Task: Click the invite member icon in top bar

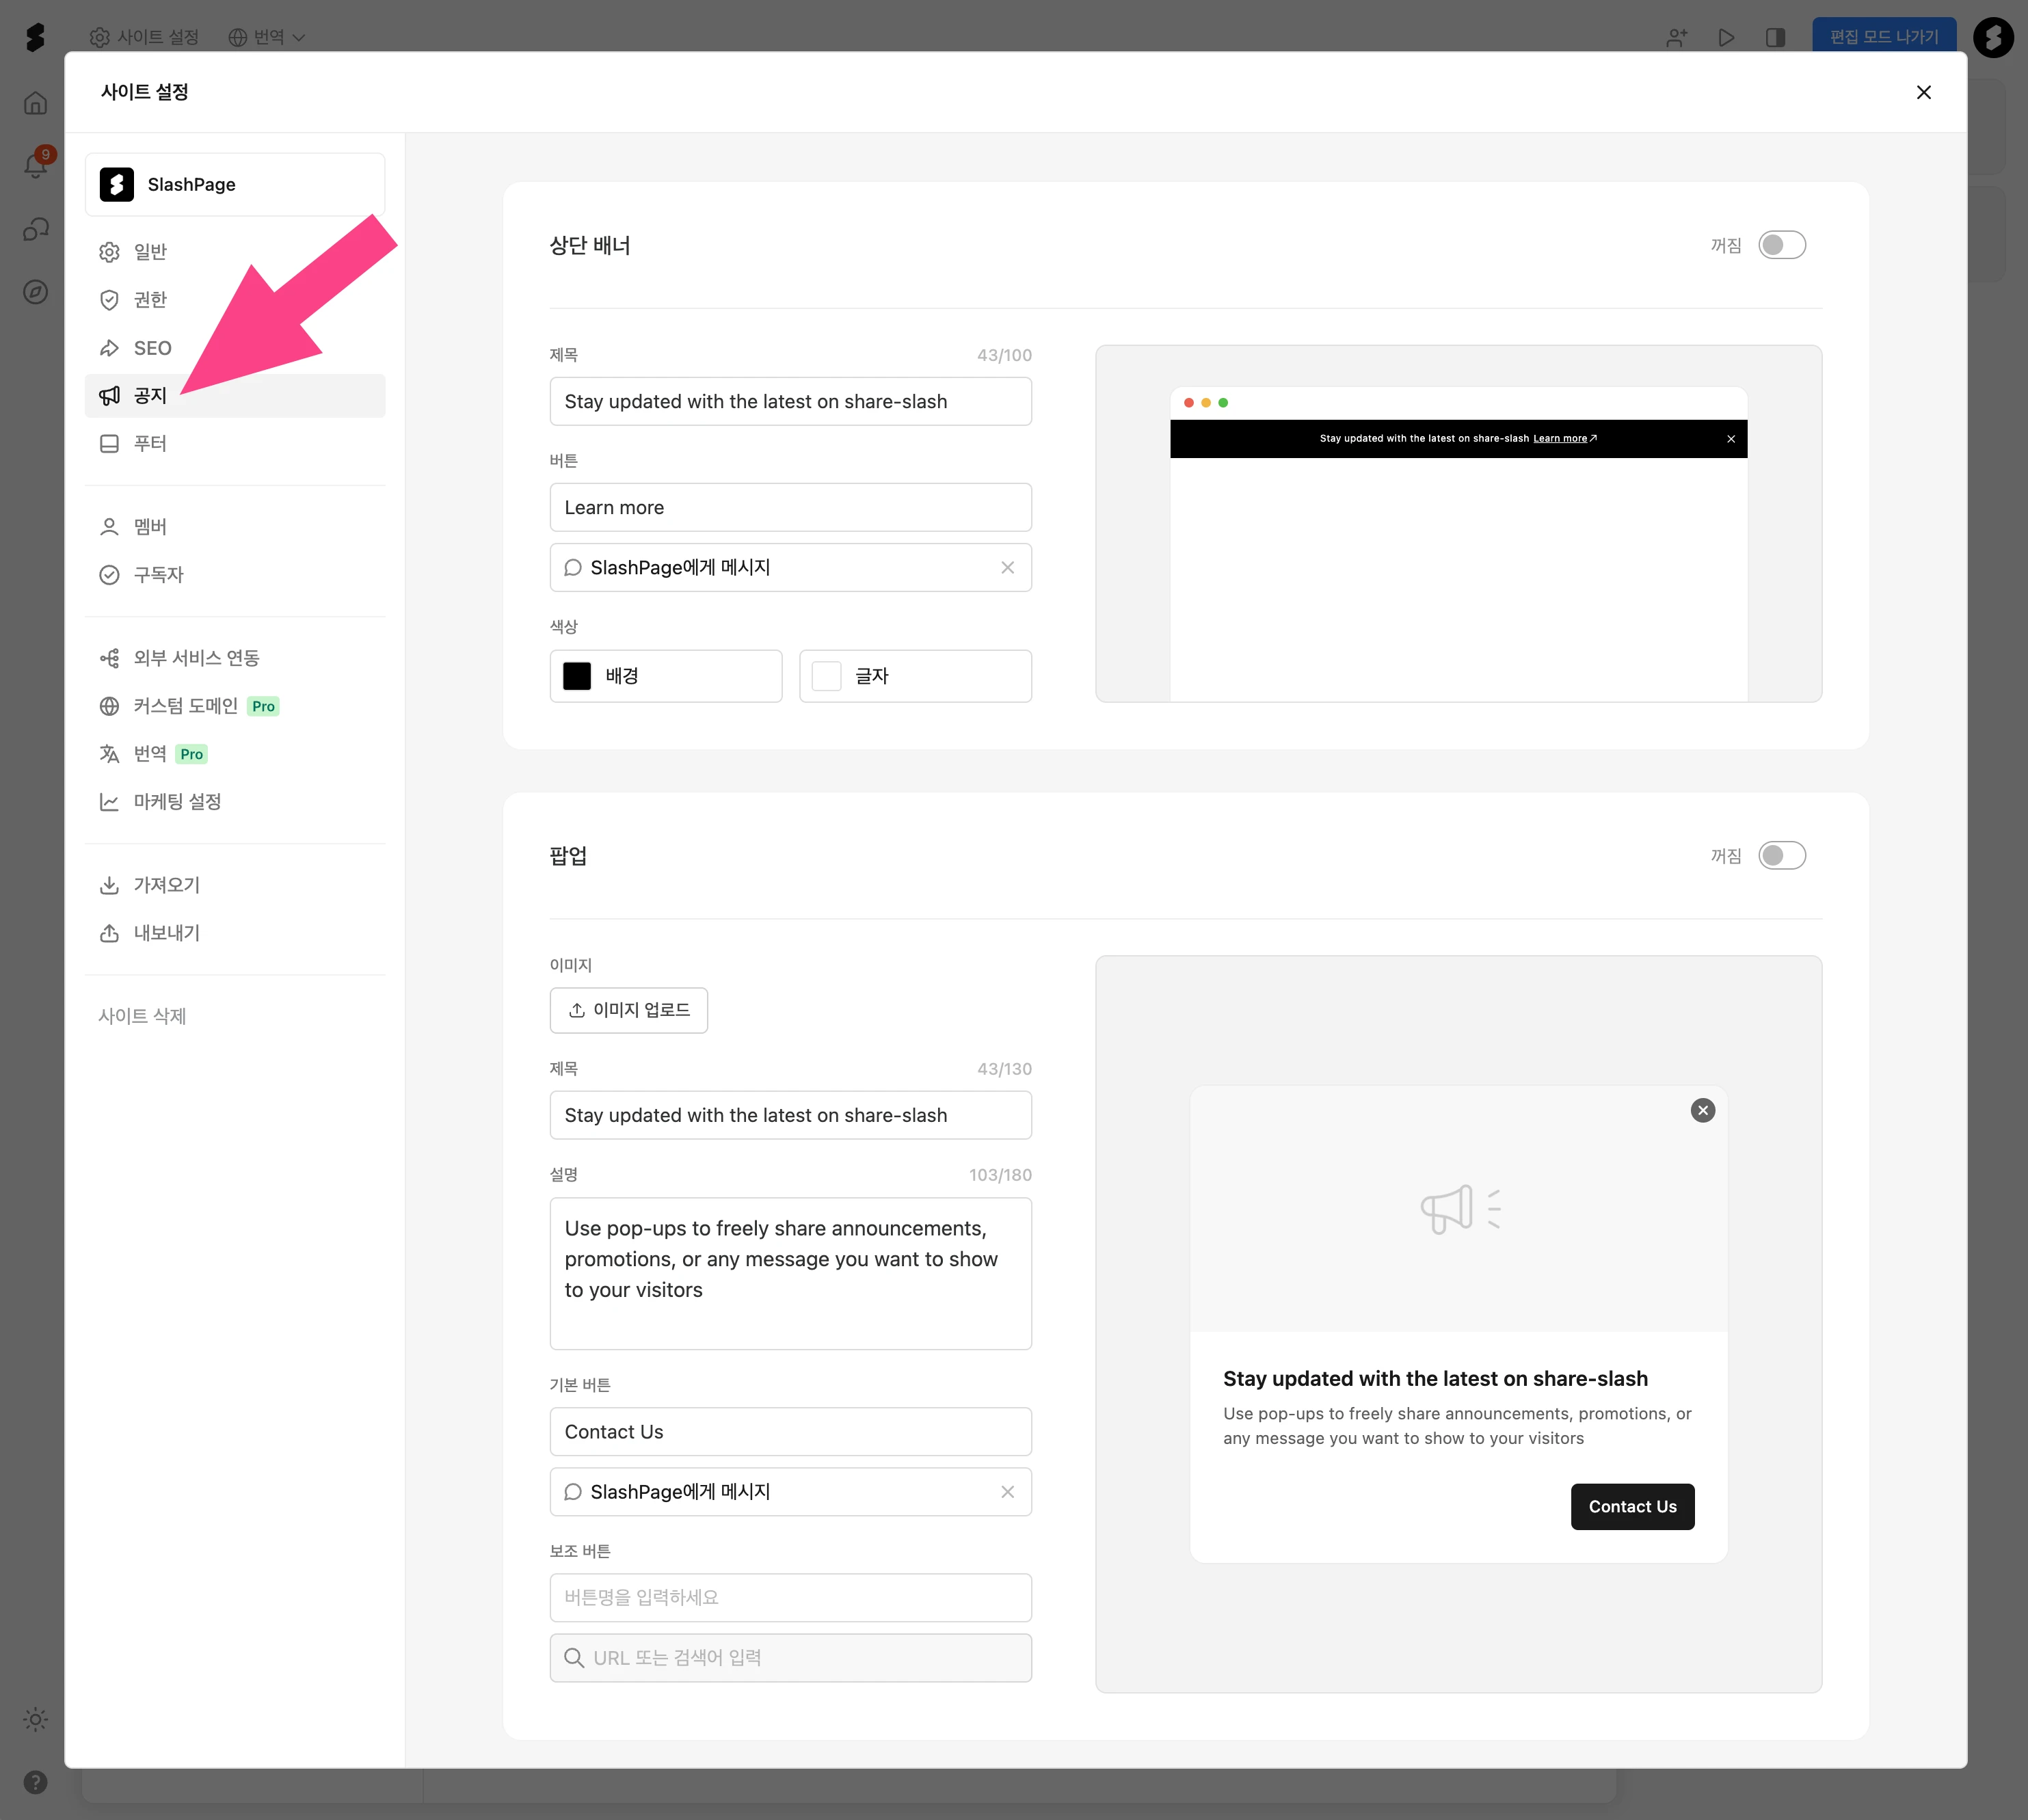Action: (x=1677, y=38)
